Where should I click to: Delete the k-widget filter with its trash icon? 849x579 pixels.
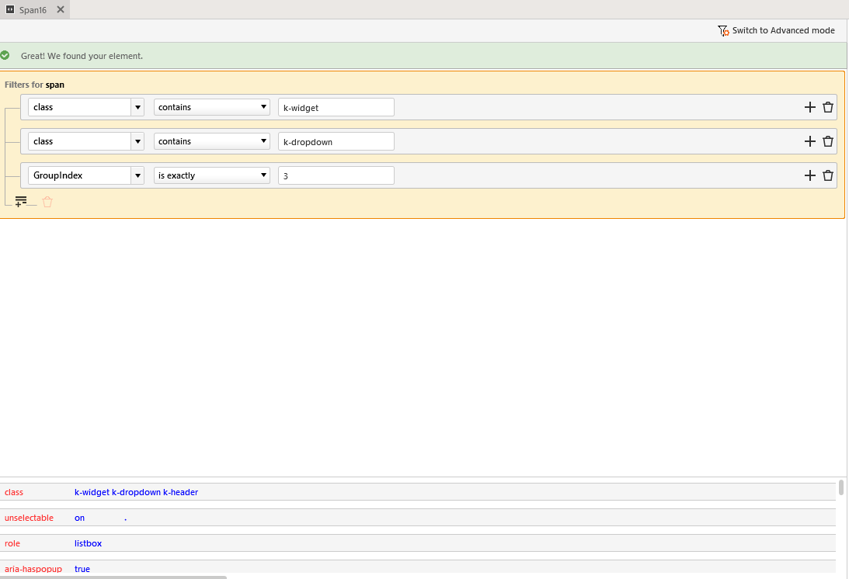[828, 107]
